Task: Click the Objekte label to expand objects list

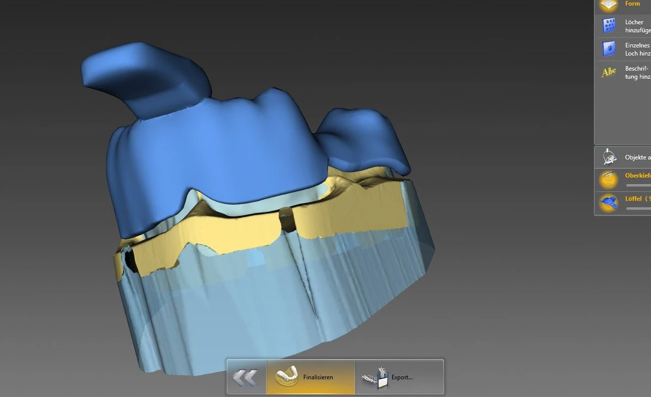Action: click(637, 157)
